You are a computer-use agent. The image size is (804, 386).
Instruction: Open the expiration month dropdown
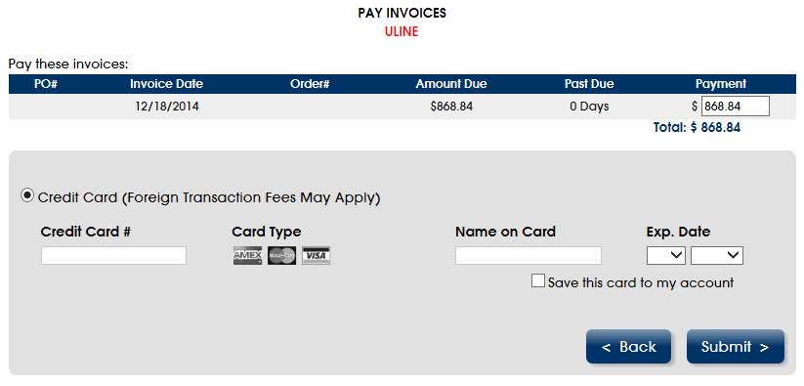tap(666, 255)
